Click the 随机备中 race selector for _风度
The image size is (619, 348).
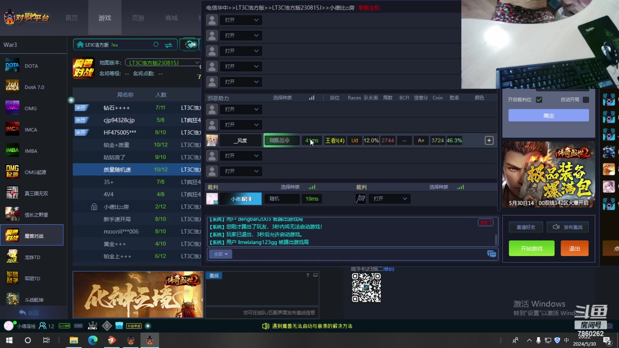point(281,140)
